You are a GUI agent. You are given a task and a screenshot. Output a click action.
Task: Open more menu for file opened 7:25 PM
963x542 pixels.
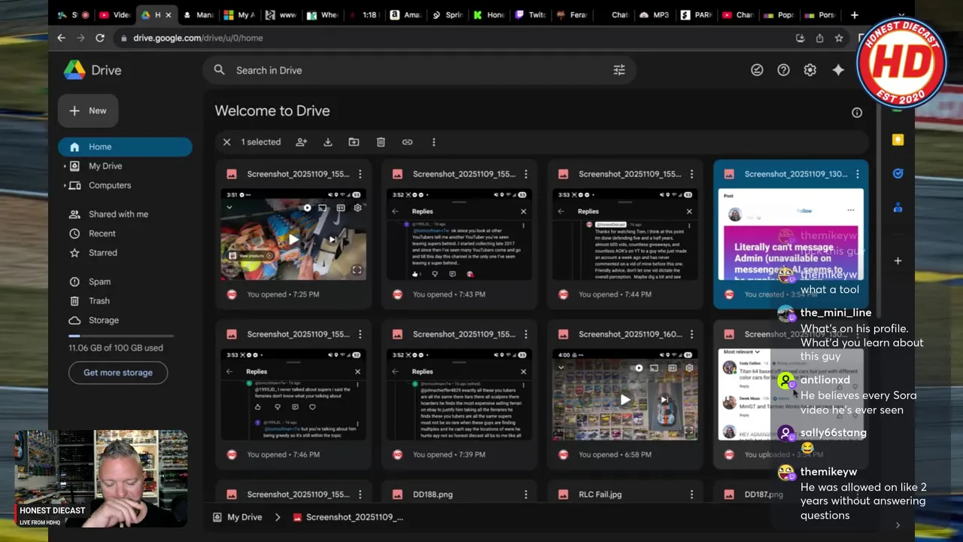point(360,174)
